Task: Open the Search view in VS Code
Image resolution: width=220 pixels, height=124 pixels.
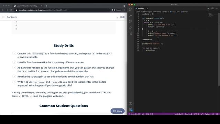Action: (131, 15)
